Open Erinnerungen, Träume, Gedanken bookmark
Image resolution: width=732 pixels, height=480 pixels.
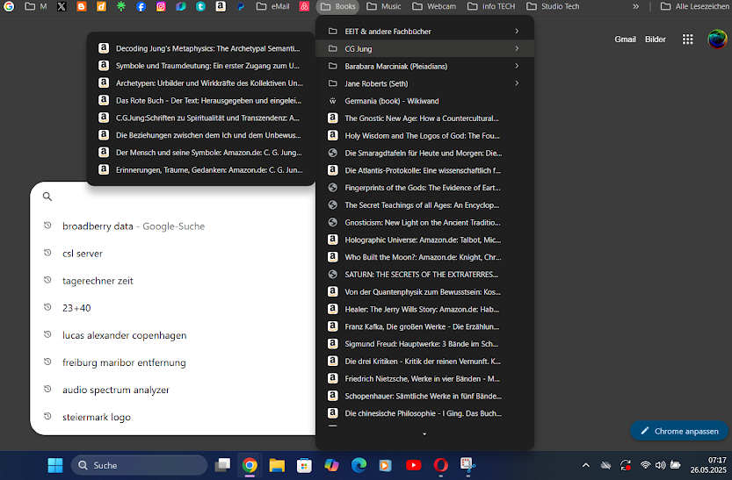200,169
